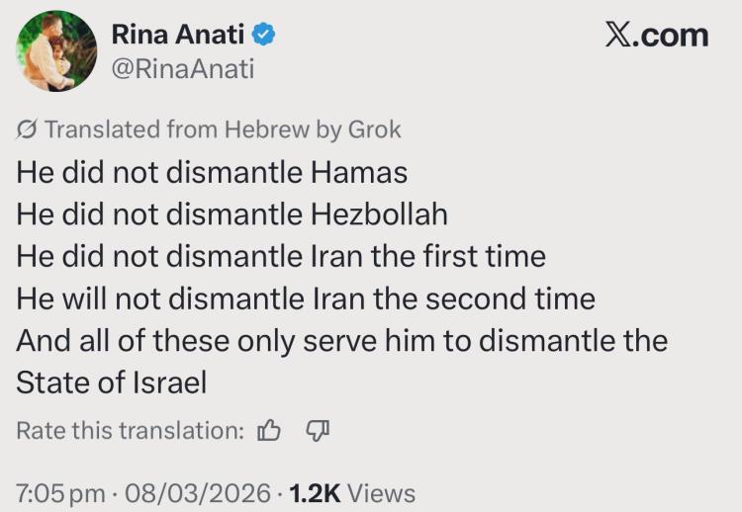Screen dimensions: 742x512
Task: Click the "Rate this translation:" label
Action: tap(131, 431)
